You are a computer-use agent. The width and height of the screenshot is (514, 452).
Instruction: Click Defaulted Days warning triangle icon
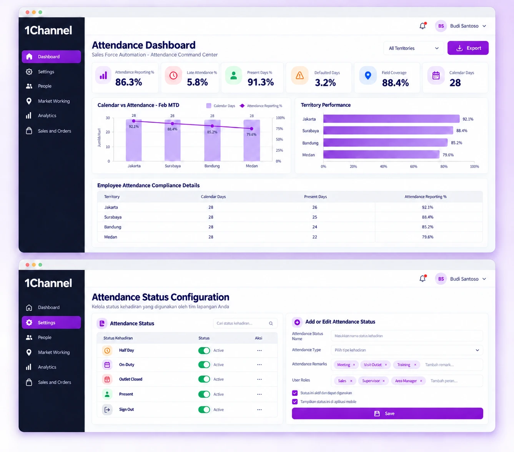[299, 75]
